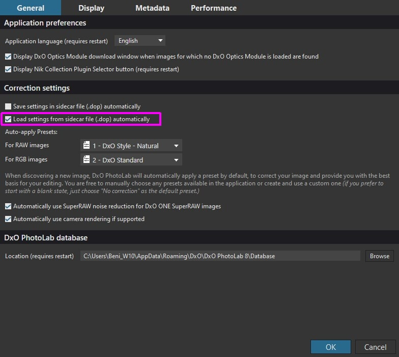This screenshot has width=399, height=357.
Task: Enable Save settings in sidecar file automatically
Action: point(8,106)
